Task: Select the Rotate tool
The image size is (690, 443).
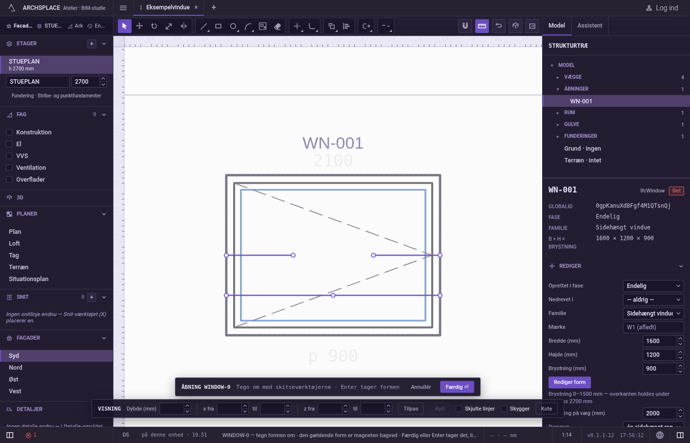Action: [x=154, y=26]
